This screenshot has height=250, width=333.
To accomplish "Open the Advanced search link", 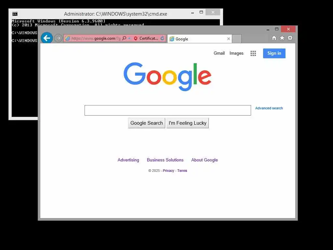I will [x=269, y=108].
